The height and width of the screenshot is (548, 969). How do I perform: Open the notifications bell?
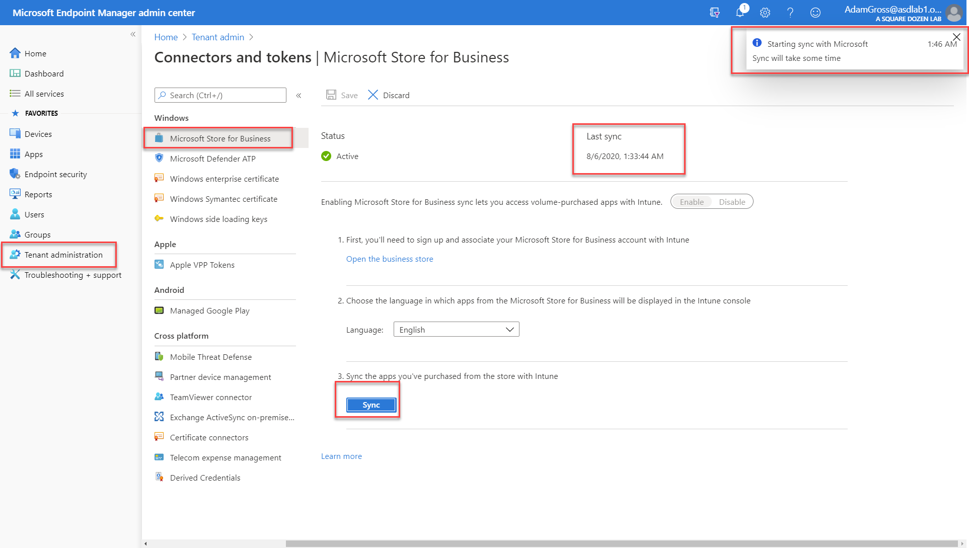click(x=740, y=13)
